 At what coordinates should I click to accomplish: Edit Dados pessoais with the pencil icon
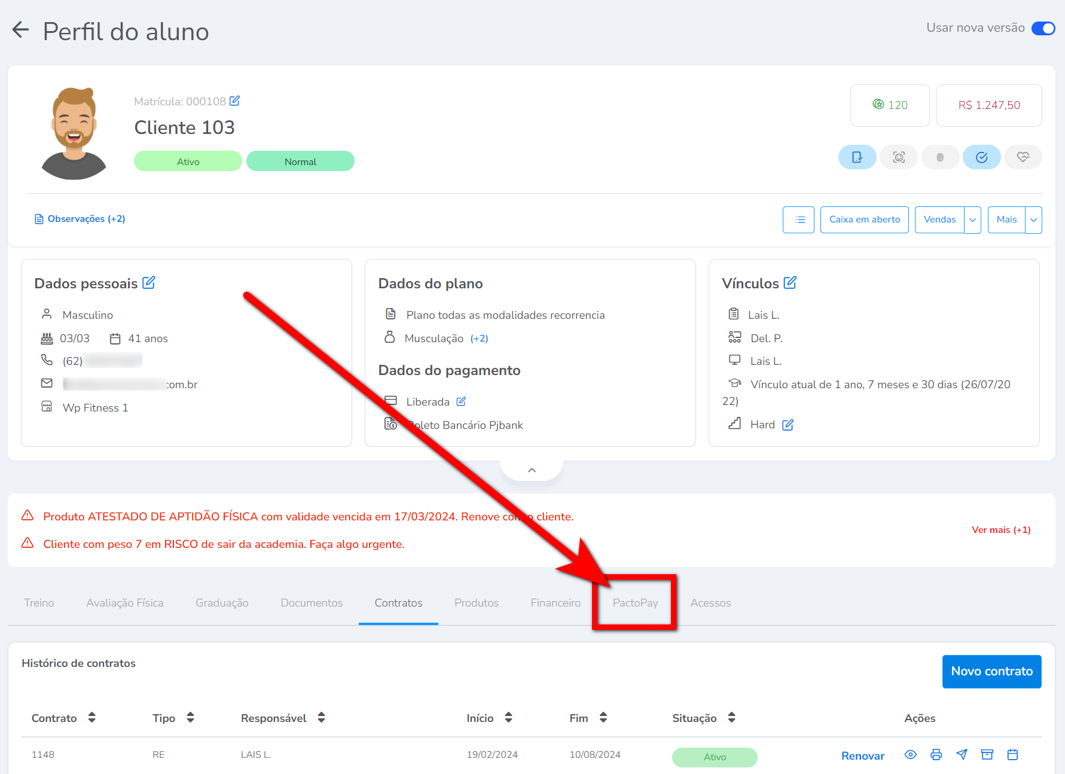point(149,283)
